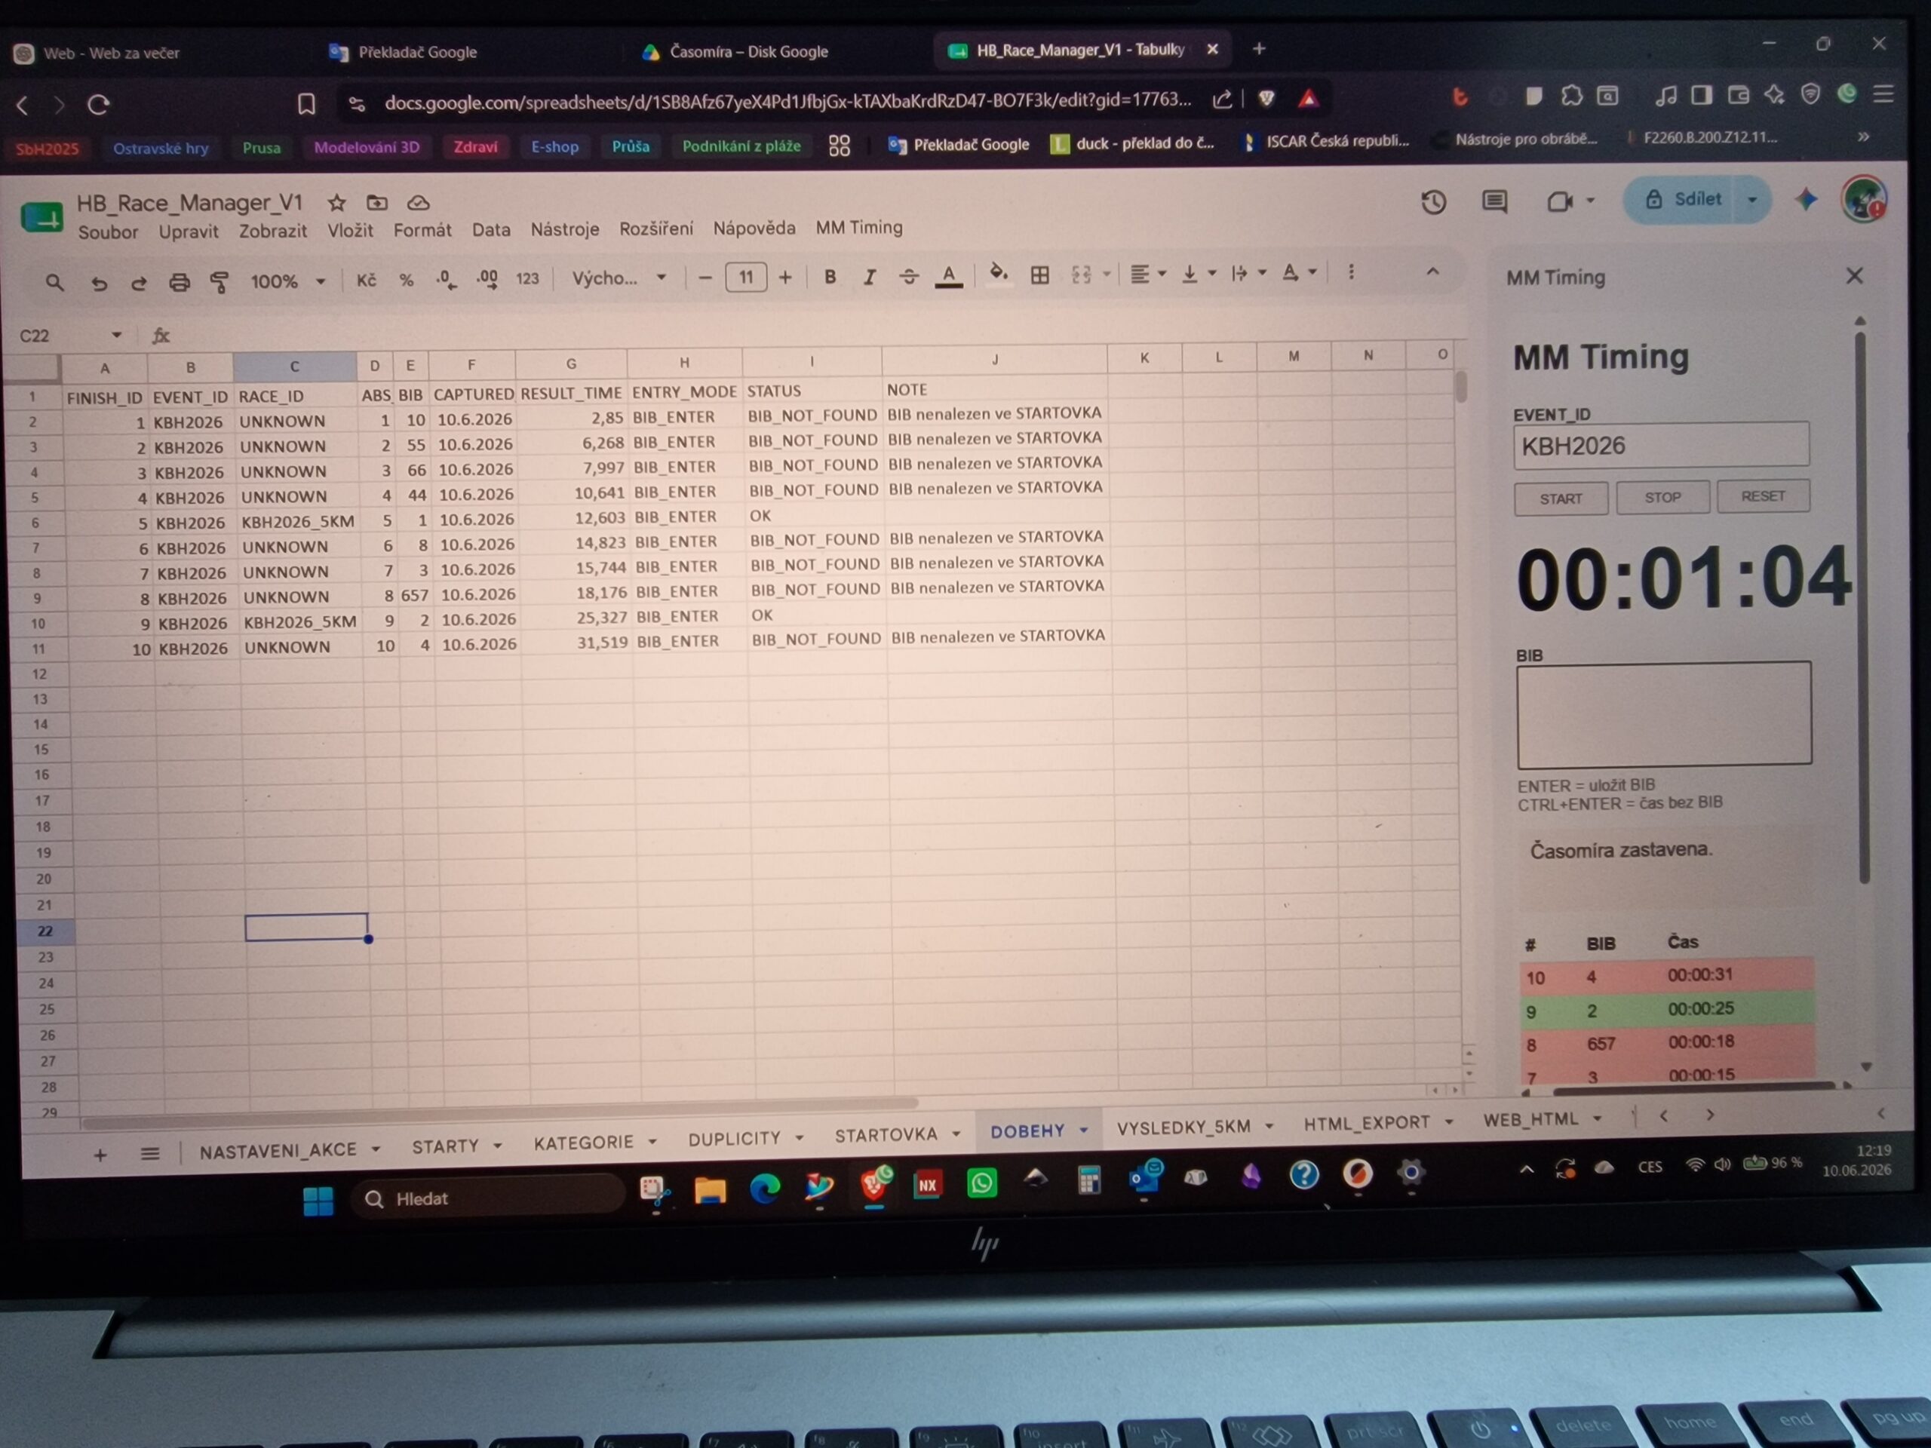Screen dimensions: 1931x1448
Task: Print the spreadsheet using printer icon
Action: 179,282
